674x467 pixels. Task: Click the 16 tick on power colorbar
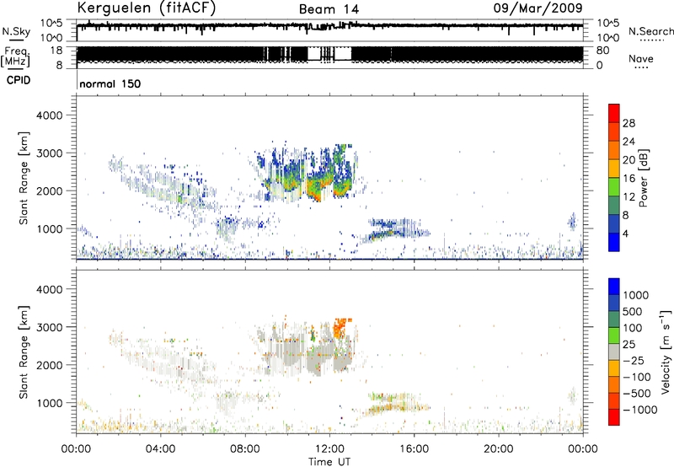(x=629, y=179)
